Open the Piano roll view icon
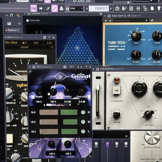Viewport: 162px width, 162px height. click(124, 8)
